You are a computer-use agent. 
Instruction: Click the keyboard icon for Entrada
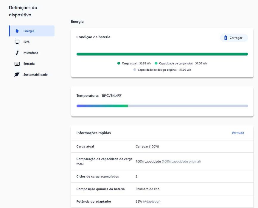[x=17, y=64]
